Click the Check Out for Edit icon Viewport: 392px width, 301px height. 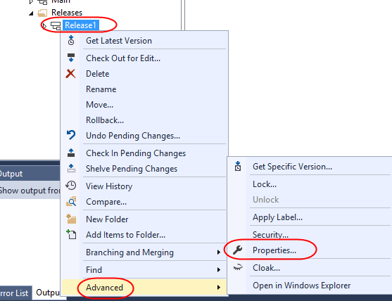[x=71, y=58]
